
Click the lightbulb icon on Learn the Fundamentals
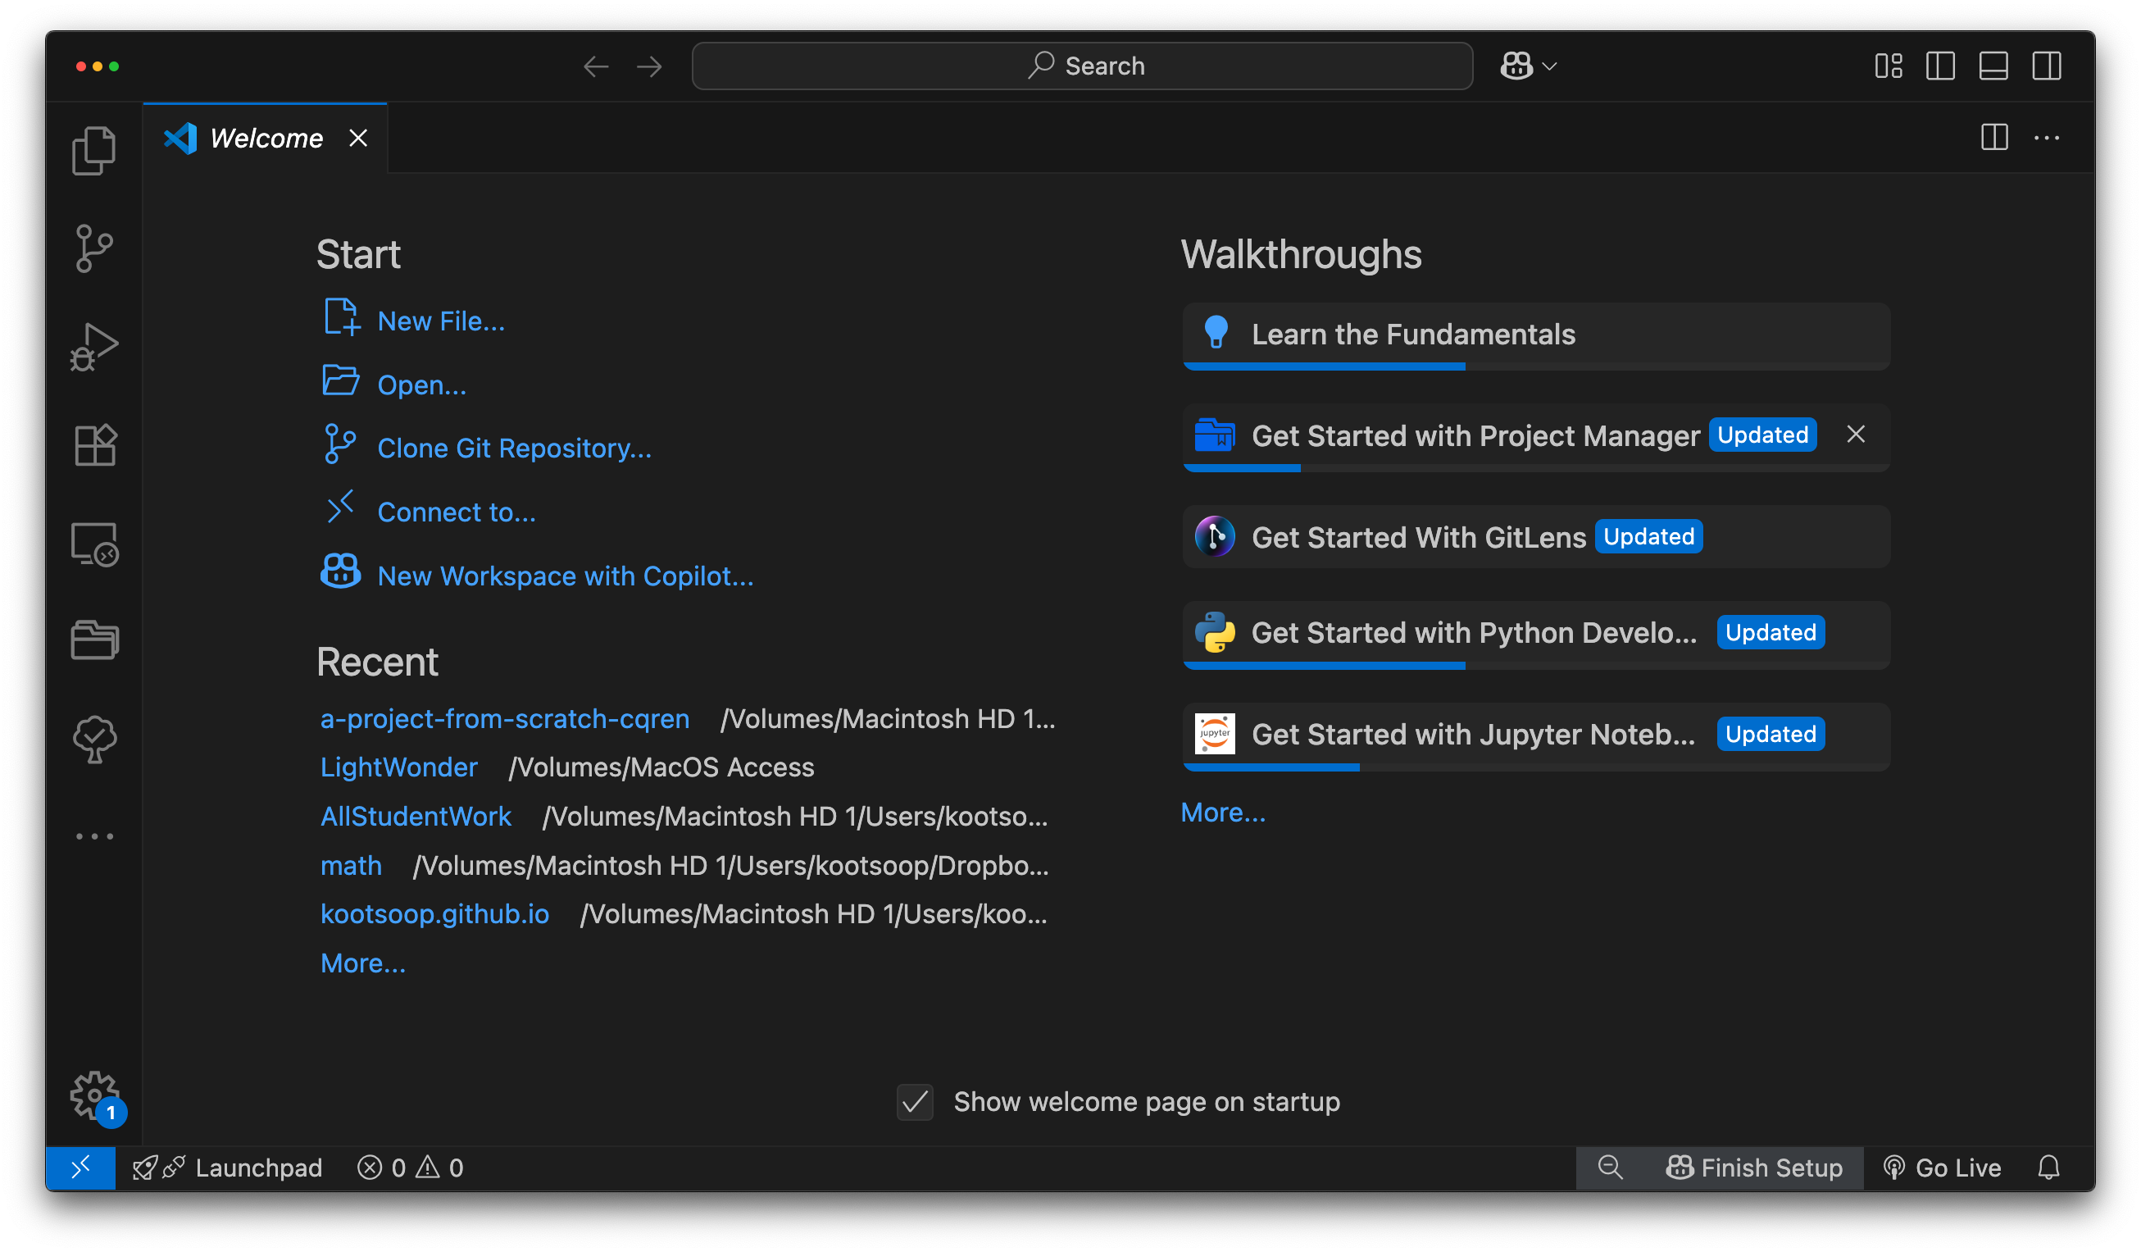coord(1216,332)
